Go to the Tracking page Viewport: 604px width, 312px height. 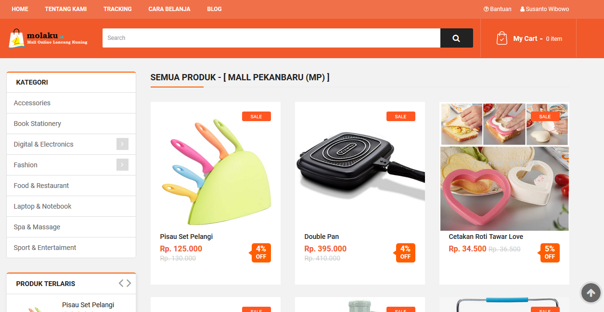tap(117, 9)
